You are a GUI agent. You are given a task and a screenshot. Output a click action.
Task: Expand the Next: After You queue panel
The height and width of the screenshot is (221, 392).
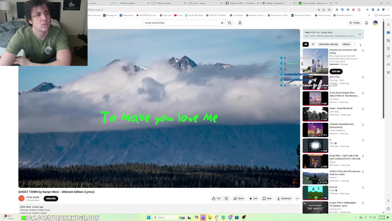coord(360,34)
